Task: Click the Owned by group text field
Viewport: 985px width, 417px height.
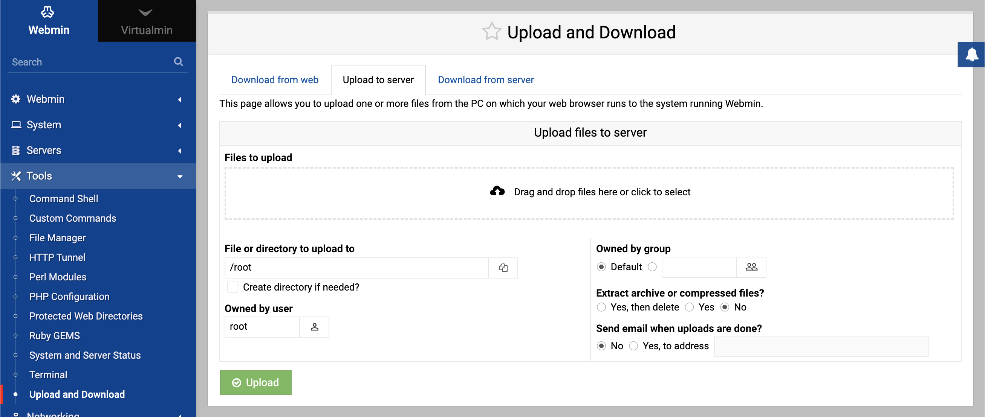Action: point(699,266)
